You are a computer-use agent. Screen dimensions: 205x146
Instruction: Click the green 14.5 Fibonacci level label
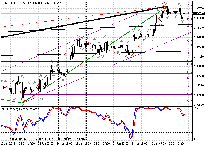click(189, 72)
